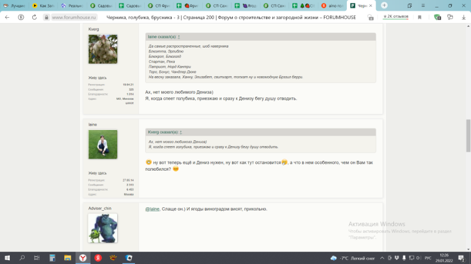The image size is (471, 264).
Task: Open the 2K отзывов site reviews button
Action: (x=396, y=17)
